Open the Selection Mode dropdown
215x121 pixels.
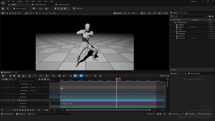tap(20, 8)
